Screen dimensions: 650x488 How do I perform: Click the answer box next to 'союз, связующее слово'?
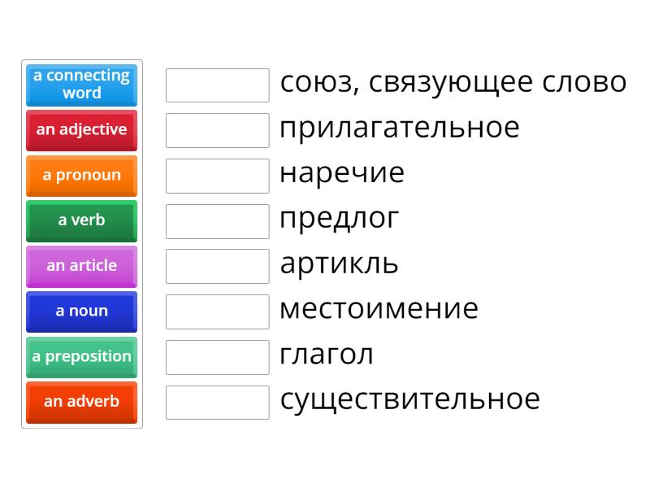[x=216, y=83]
